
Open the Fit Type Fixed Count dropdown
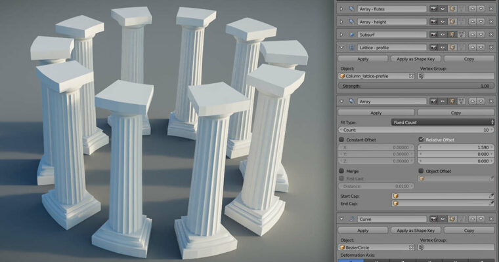pos(443,122)
